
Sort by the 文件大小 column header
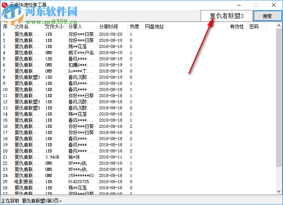(55, 26)
